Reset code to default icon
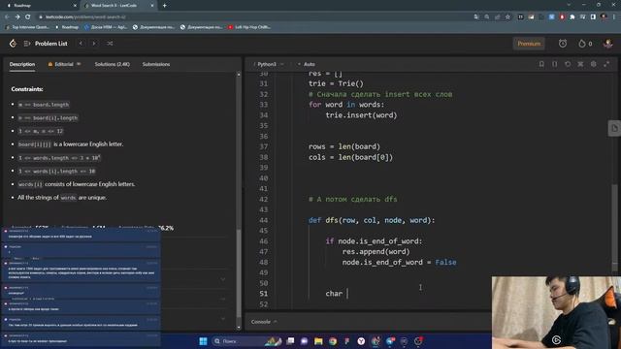621x349 pixels. [x=568, y=64]
